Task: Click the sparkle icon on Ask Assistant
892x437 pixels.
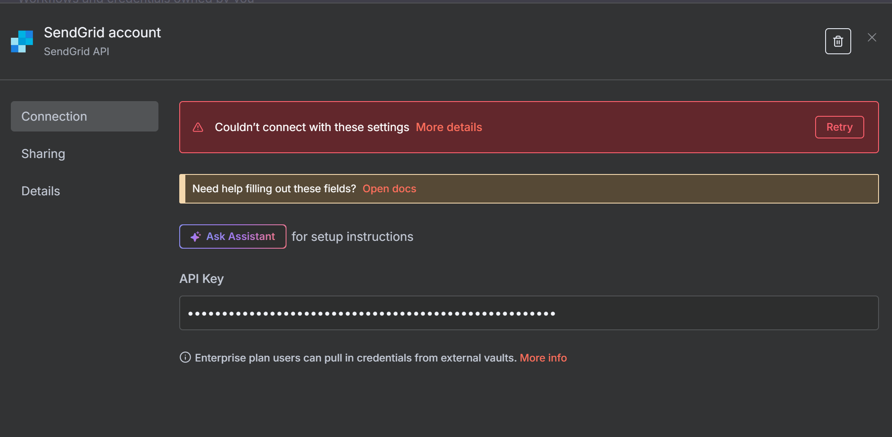Action: [196, 237]
